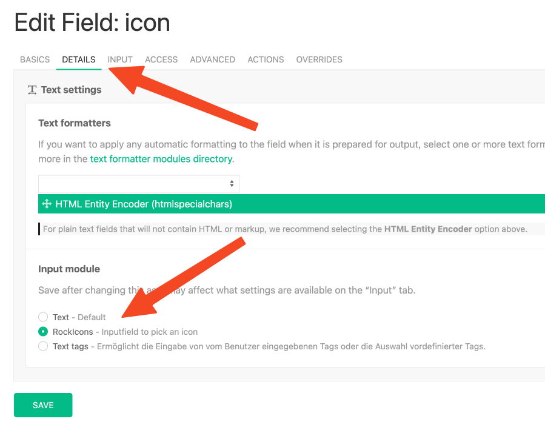Choose the Text tags input module
The width and height of the screenshot is (545, 430).
click(x=43, y=346)
